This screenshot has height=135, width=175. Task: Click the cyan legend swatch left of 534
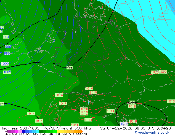pos(38,131)
